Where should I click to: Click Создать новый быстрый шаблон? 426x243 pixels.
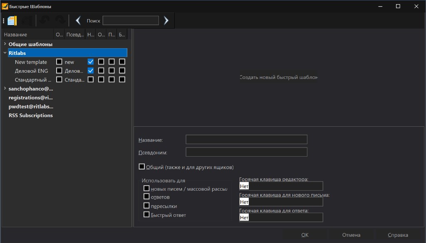278,77
